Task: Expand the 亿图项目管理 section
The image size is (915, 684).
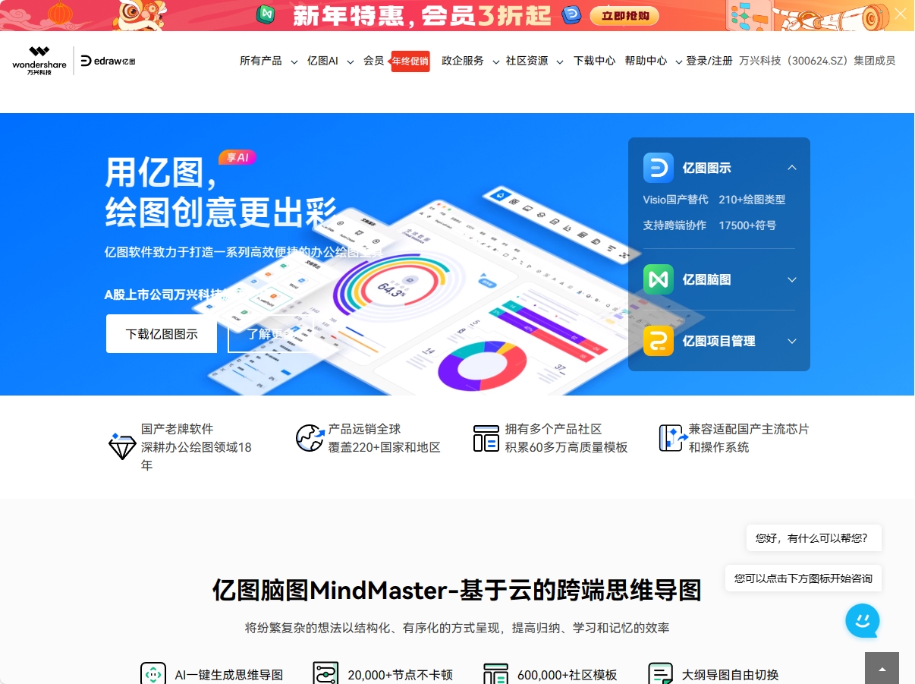Action: [792, 341]
